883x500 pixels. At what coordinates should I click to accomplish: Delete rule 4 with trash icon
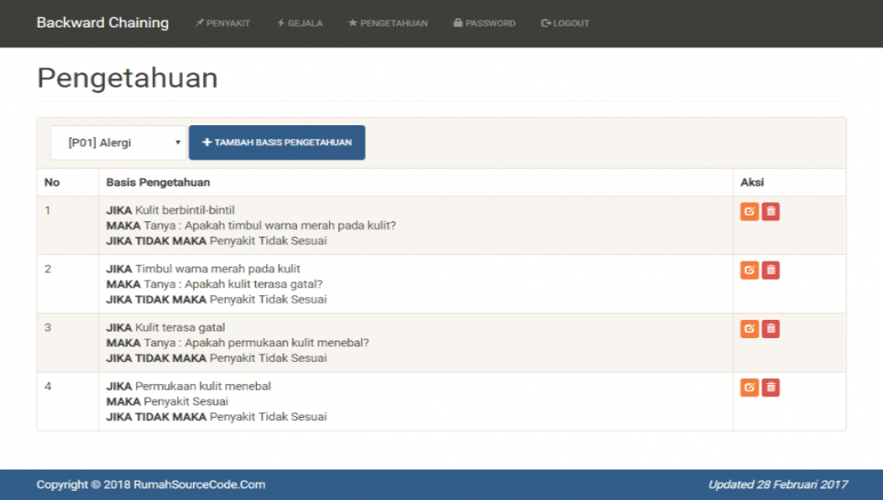click(771, 388)
